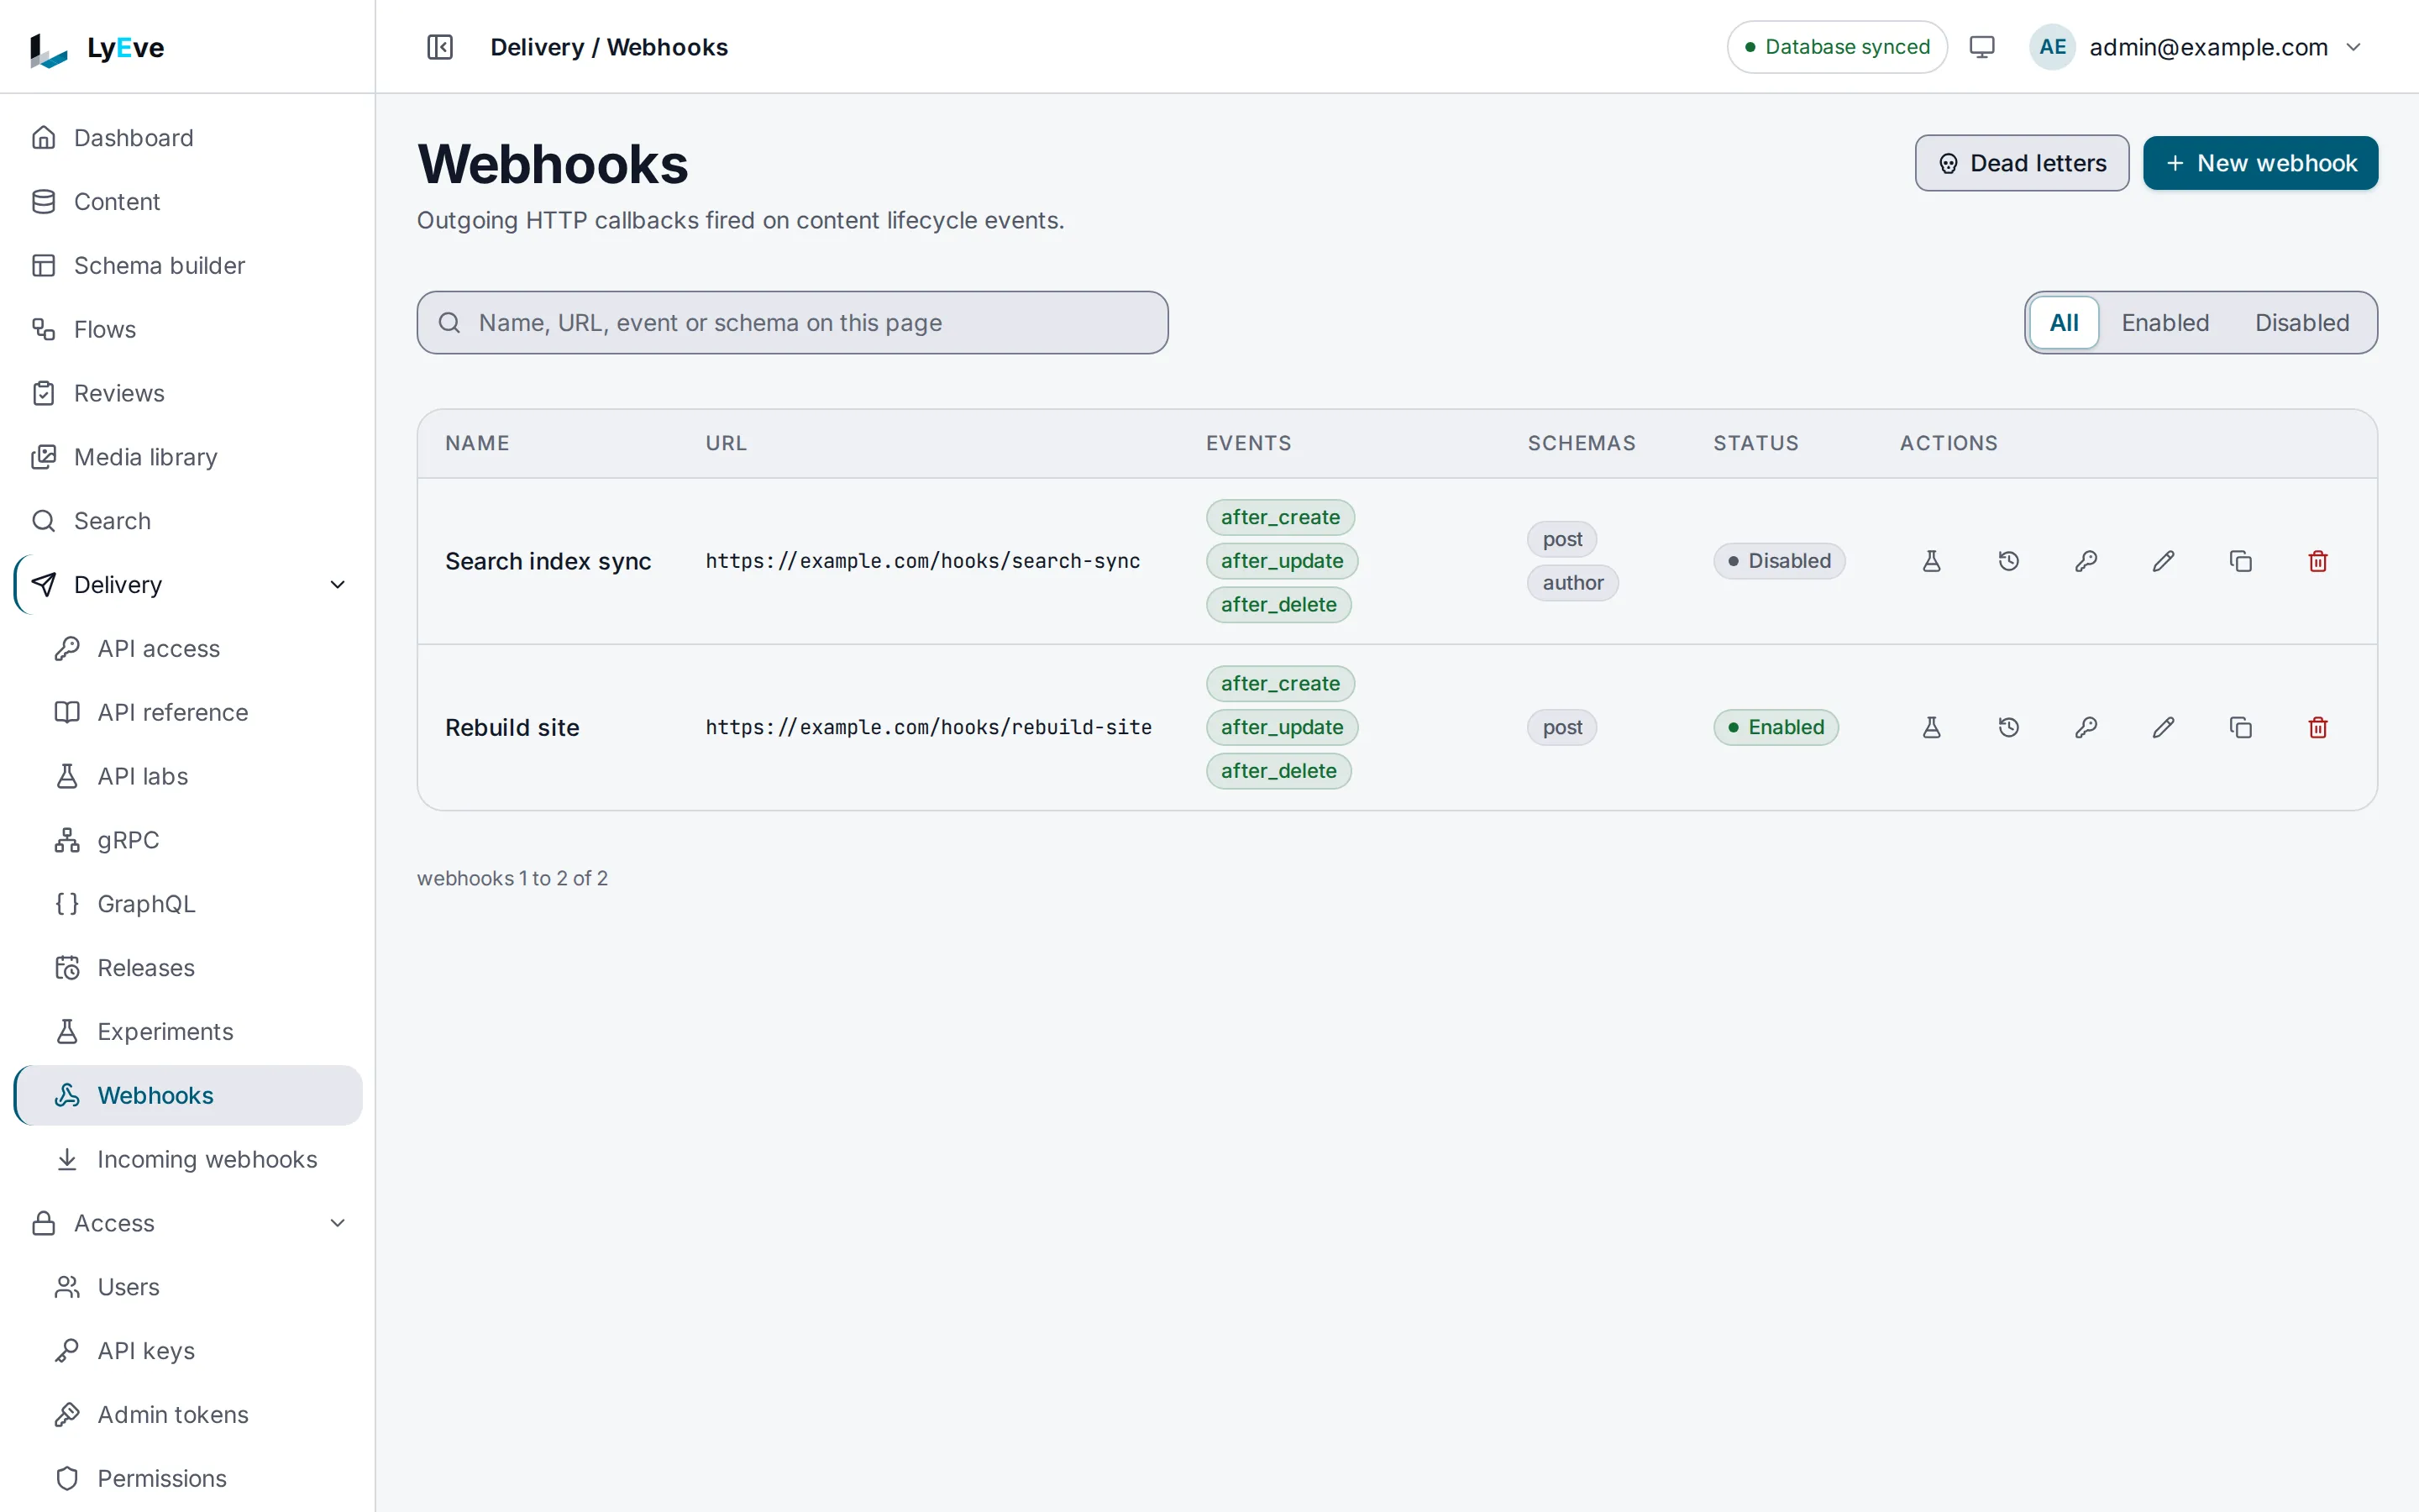
Task: Open Flows in sidebar
Action: coord(188,329)
